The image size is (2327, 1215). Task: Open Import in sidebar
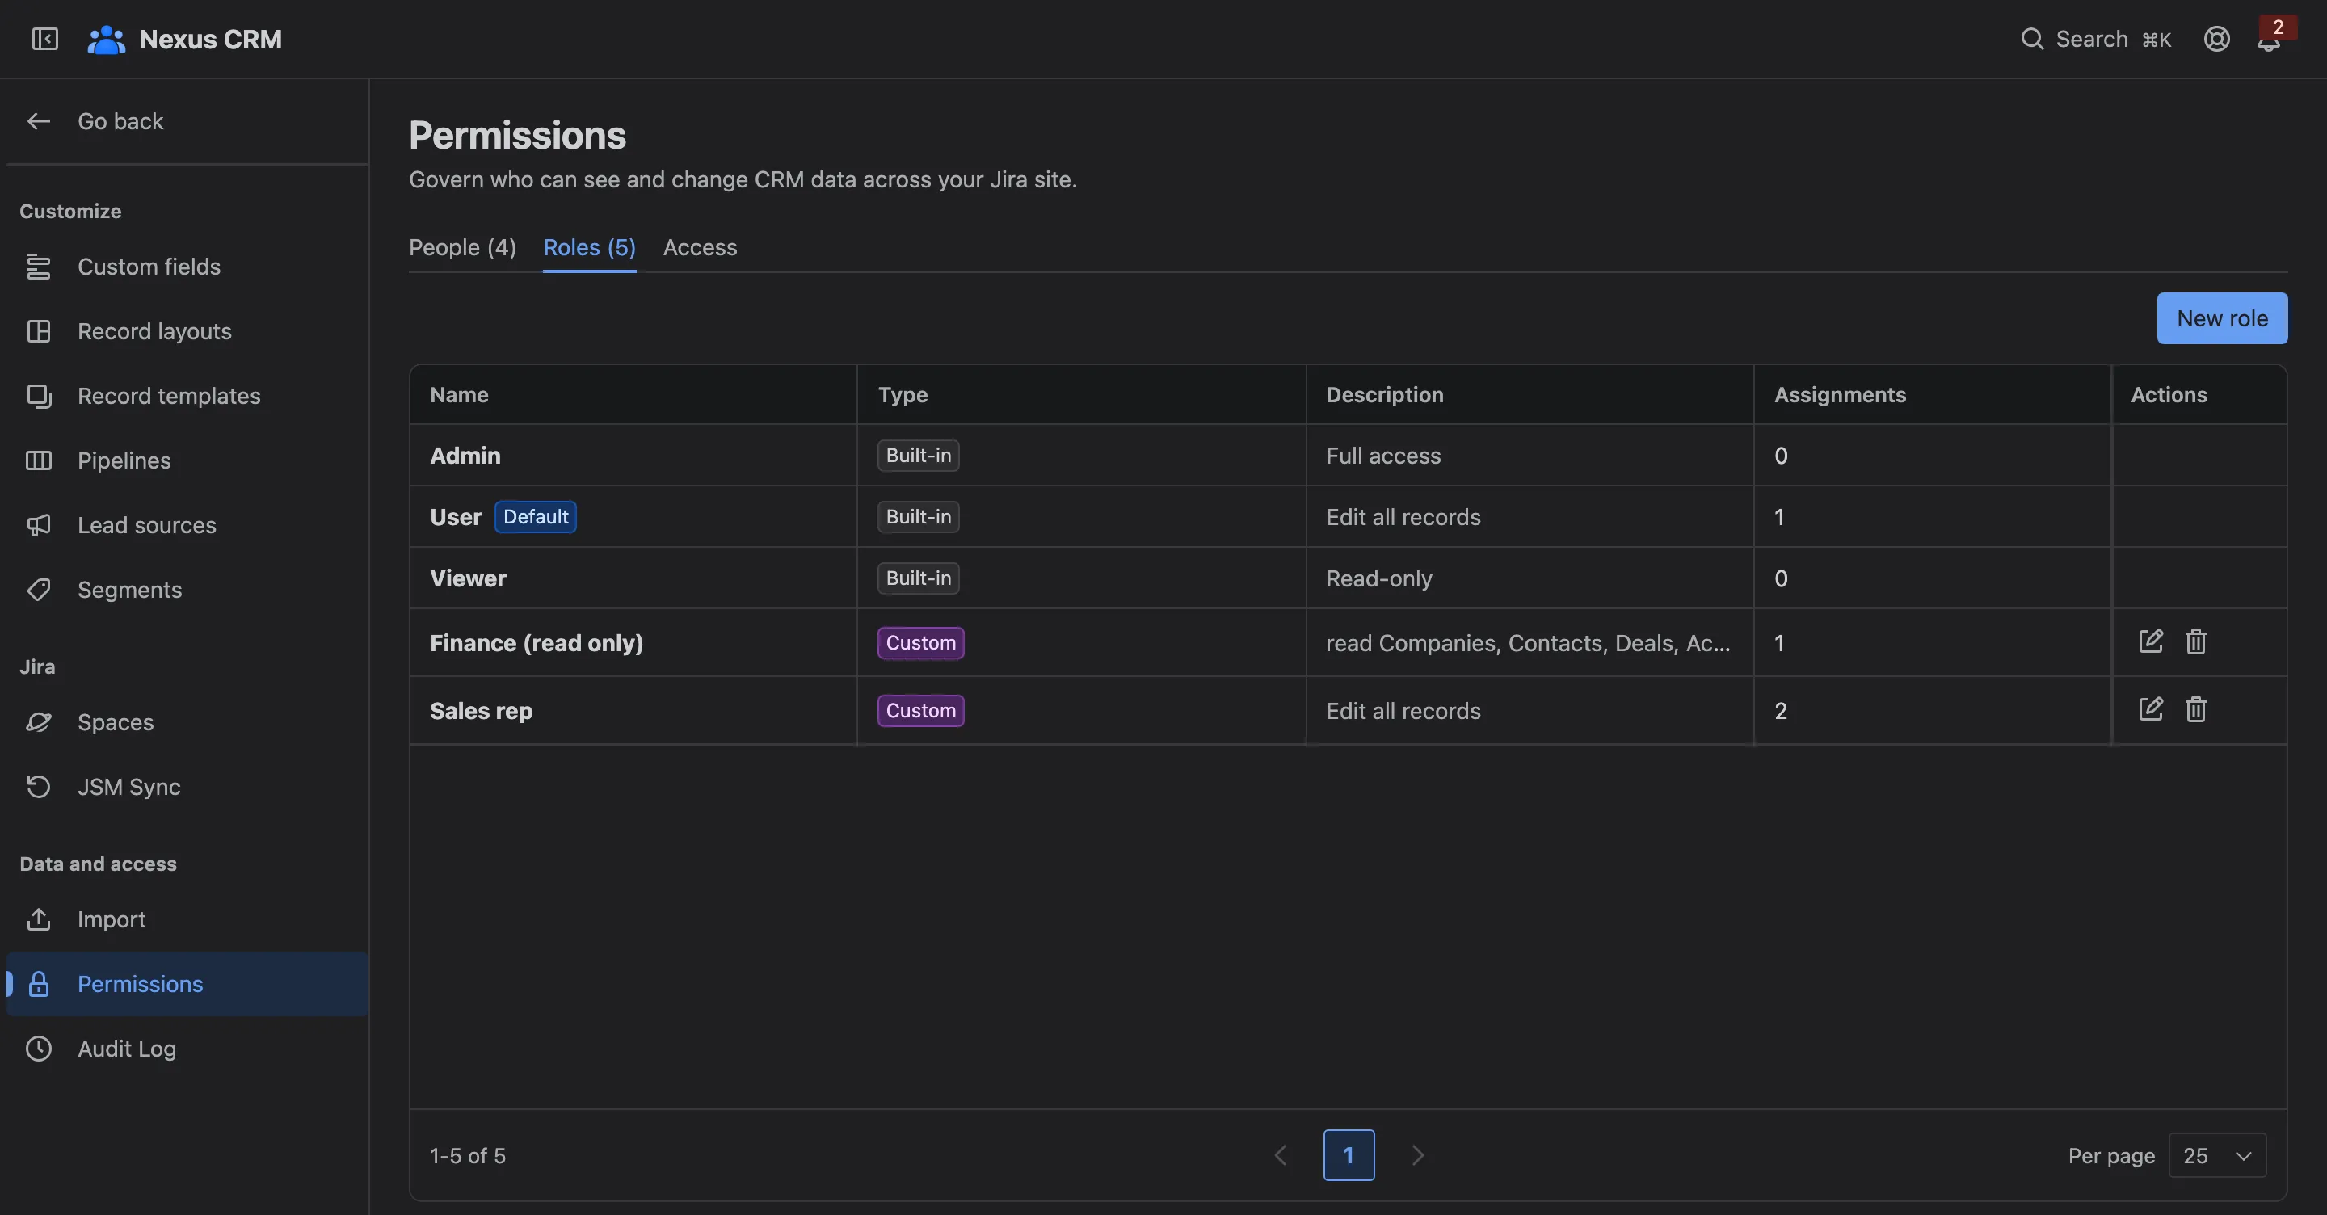click(x=187, y=919)
